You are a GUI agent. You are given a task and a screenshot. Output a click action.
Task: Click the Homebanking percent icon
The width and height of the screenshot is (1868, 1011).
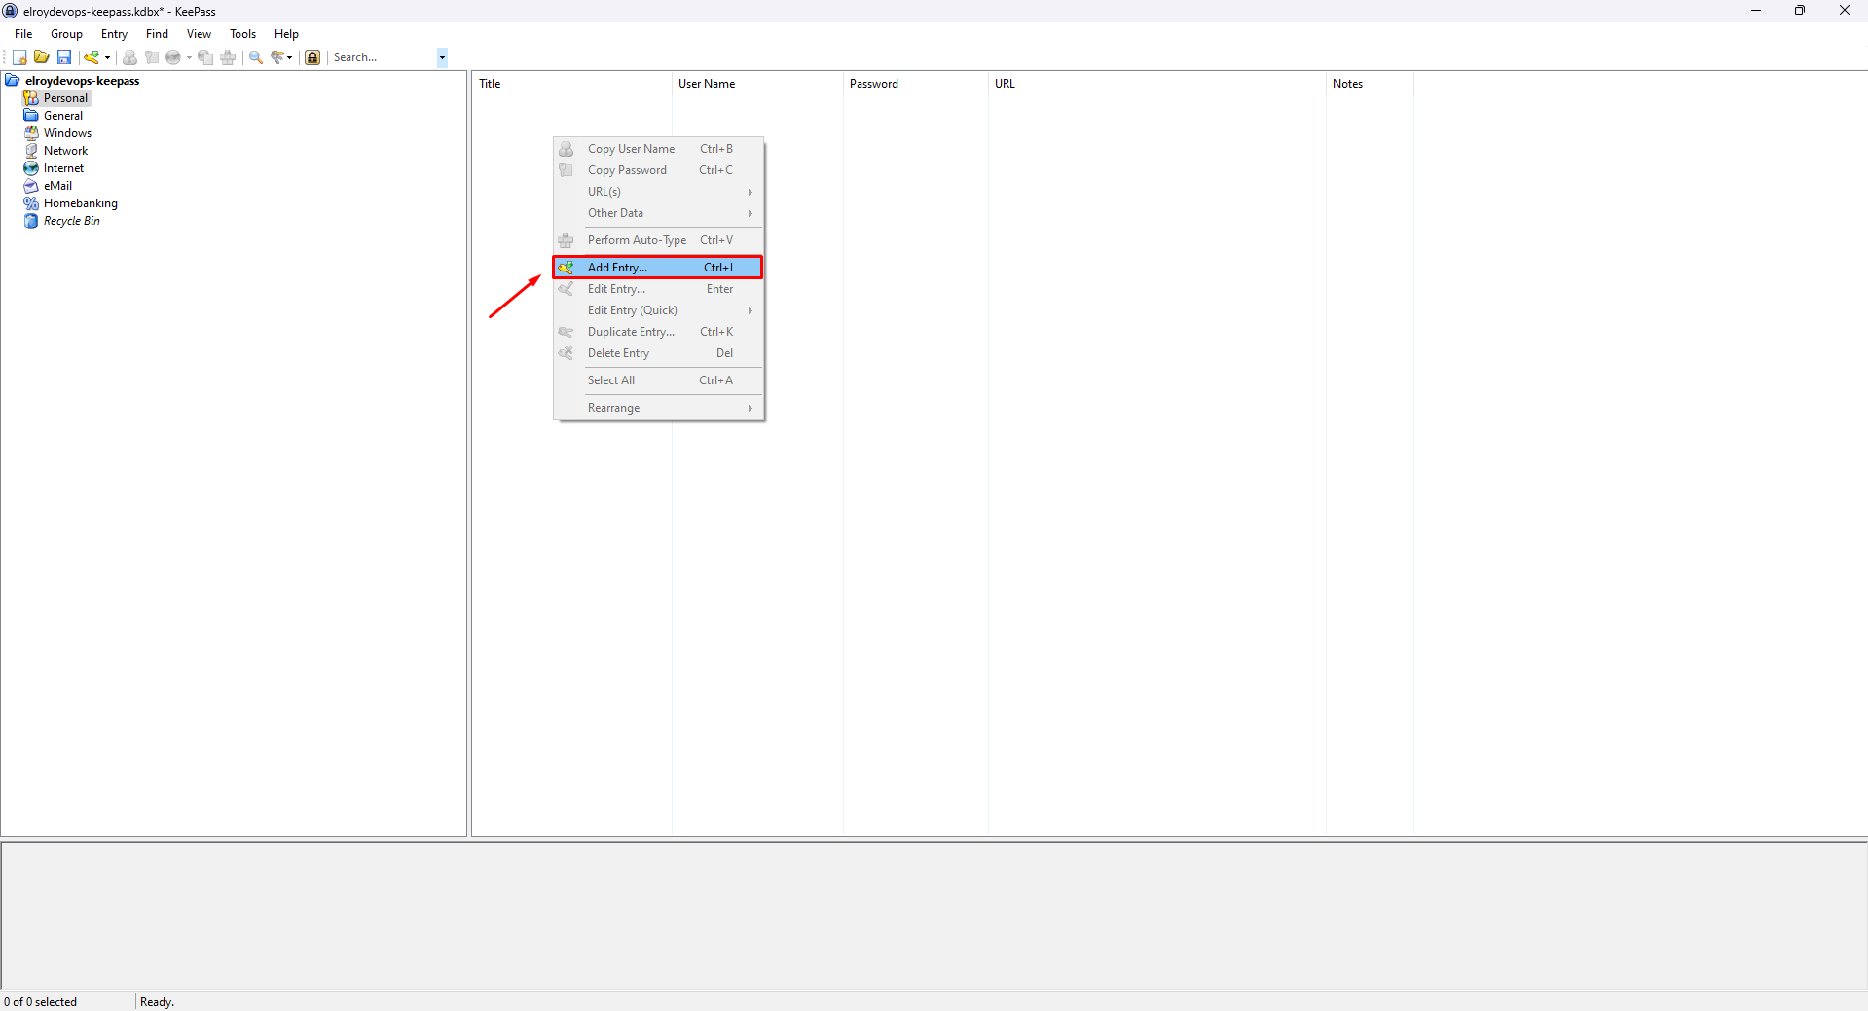coord(31,203)
